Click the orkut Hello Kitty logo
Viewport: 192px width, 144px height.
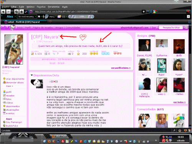click(8, 27)
